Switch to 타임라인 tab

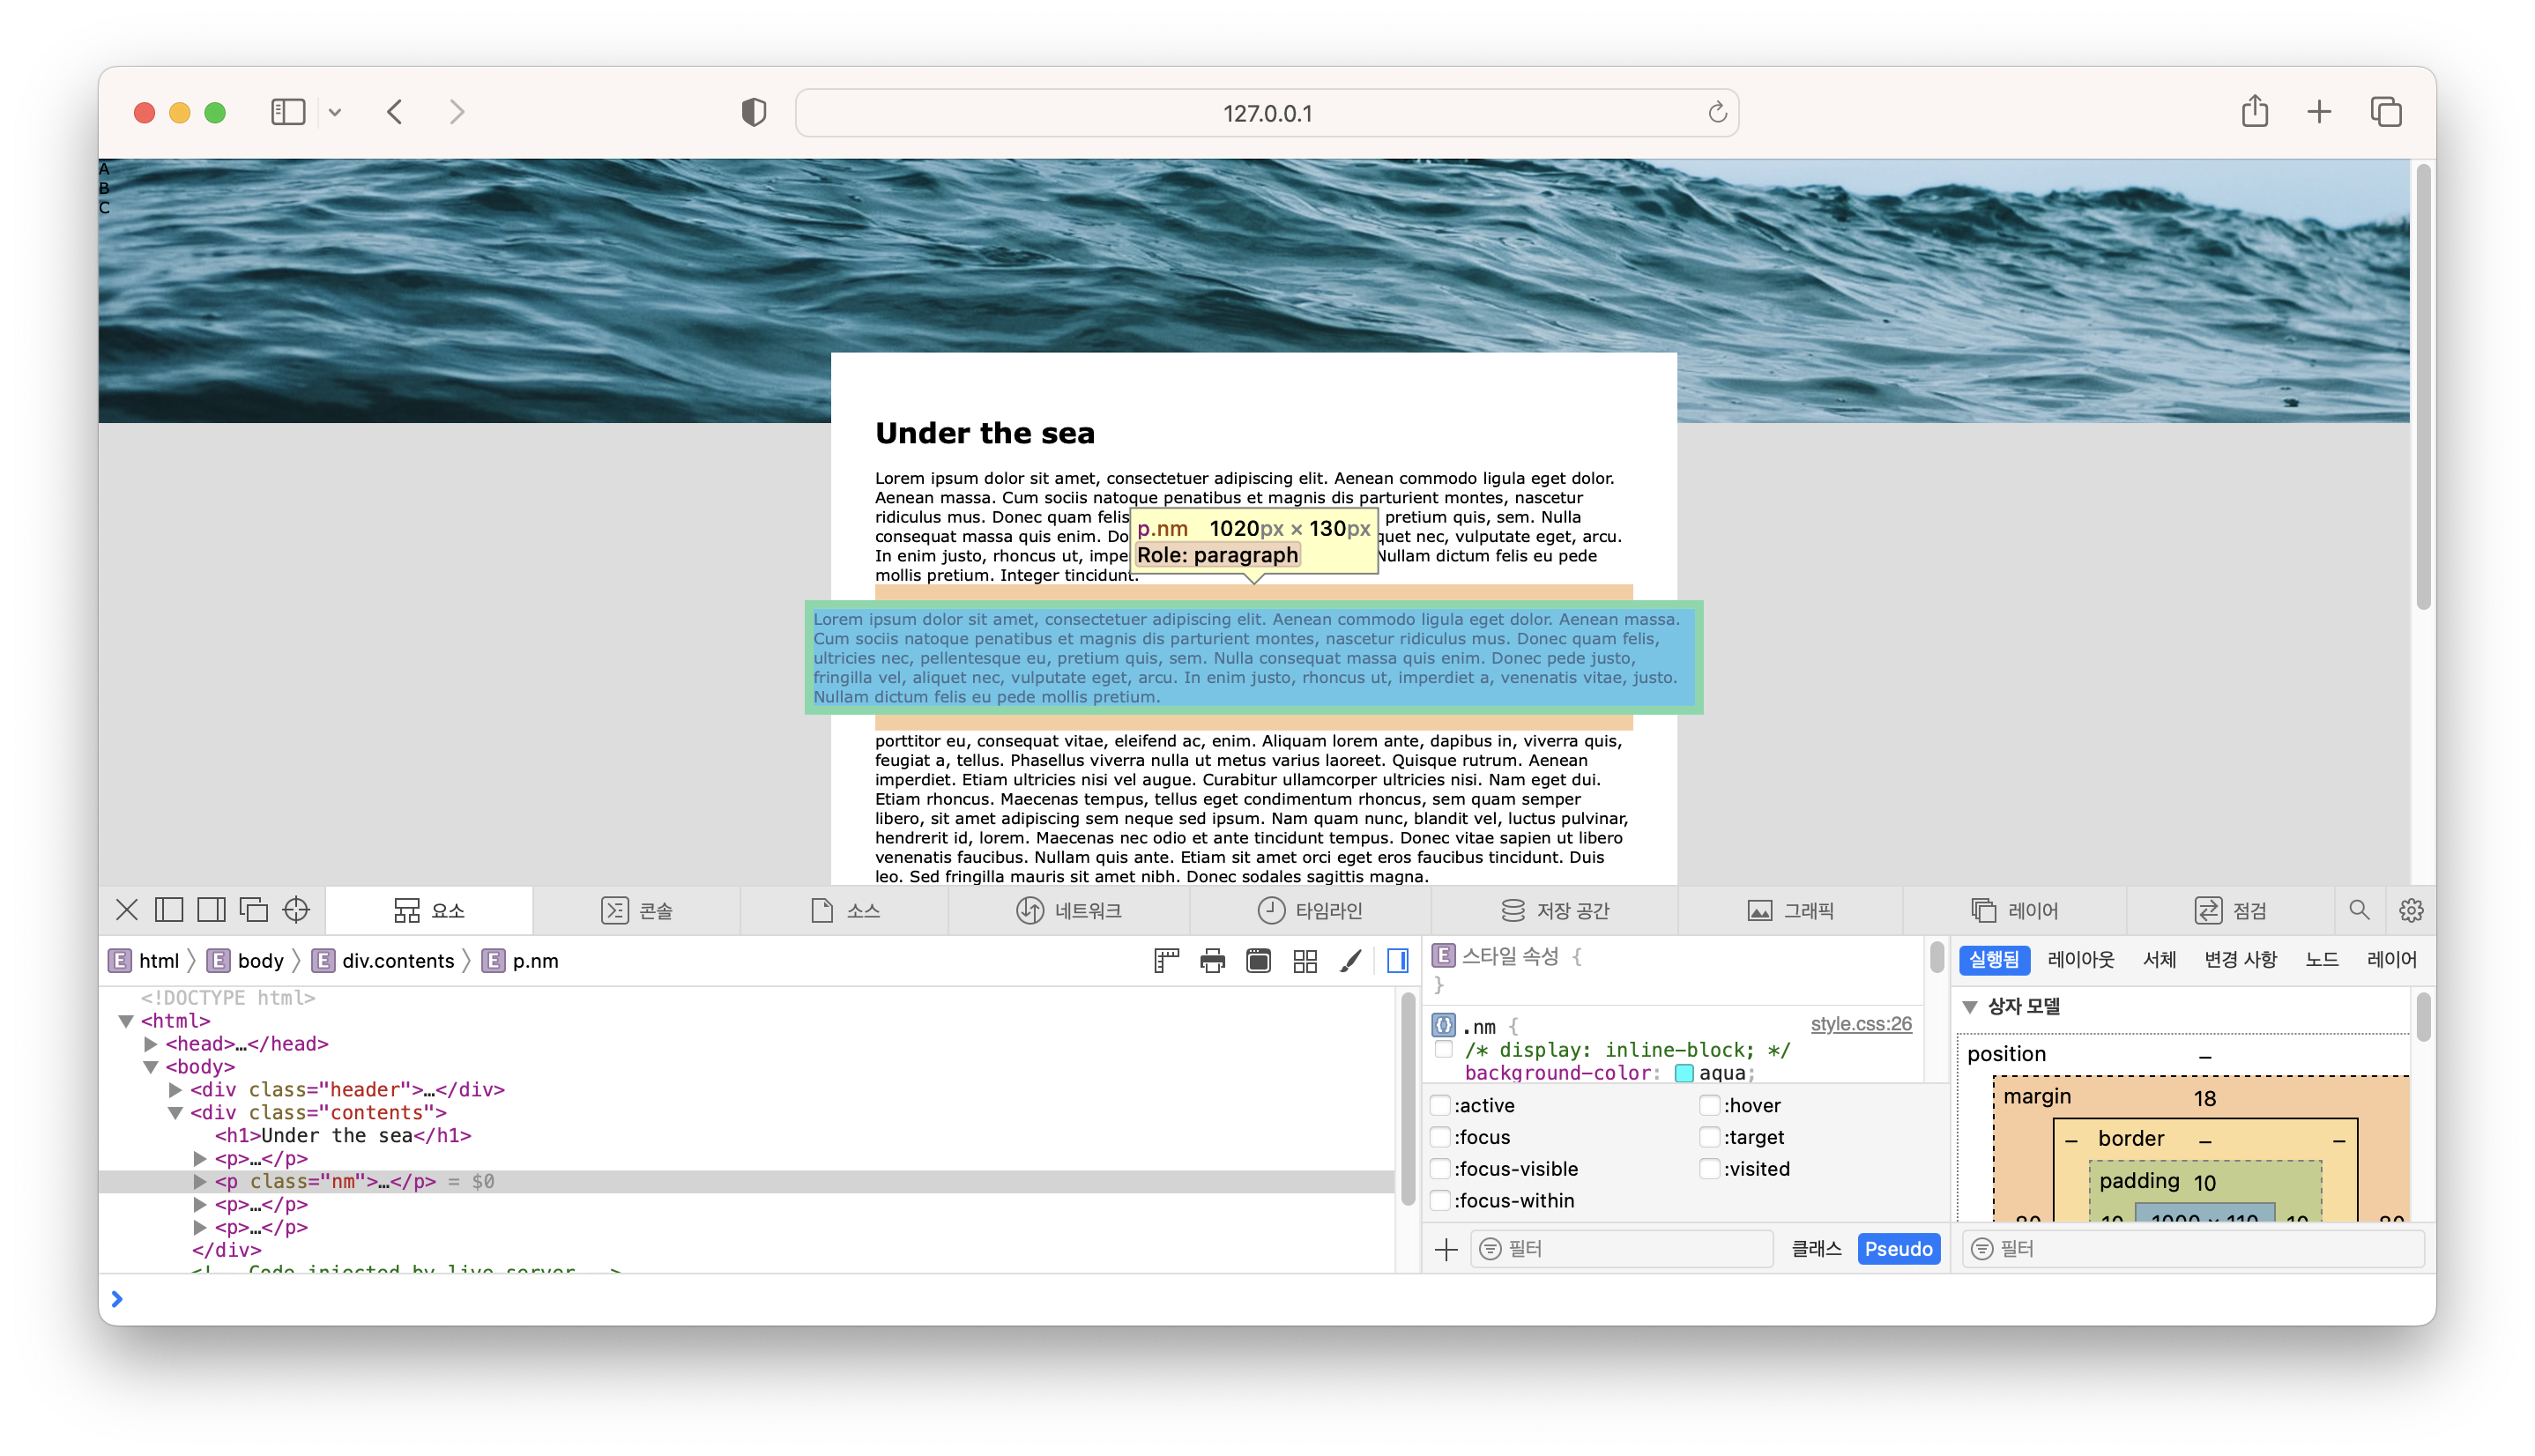1310,910
